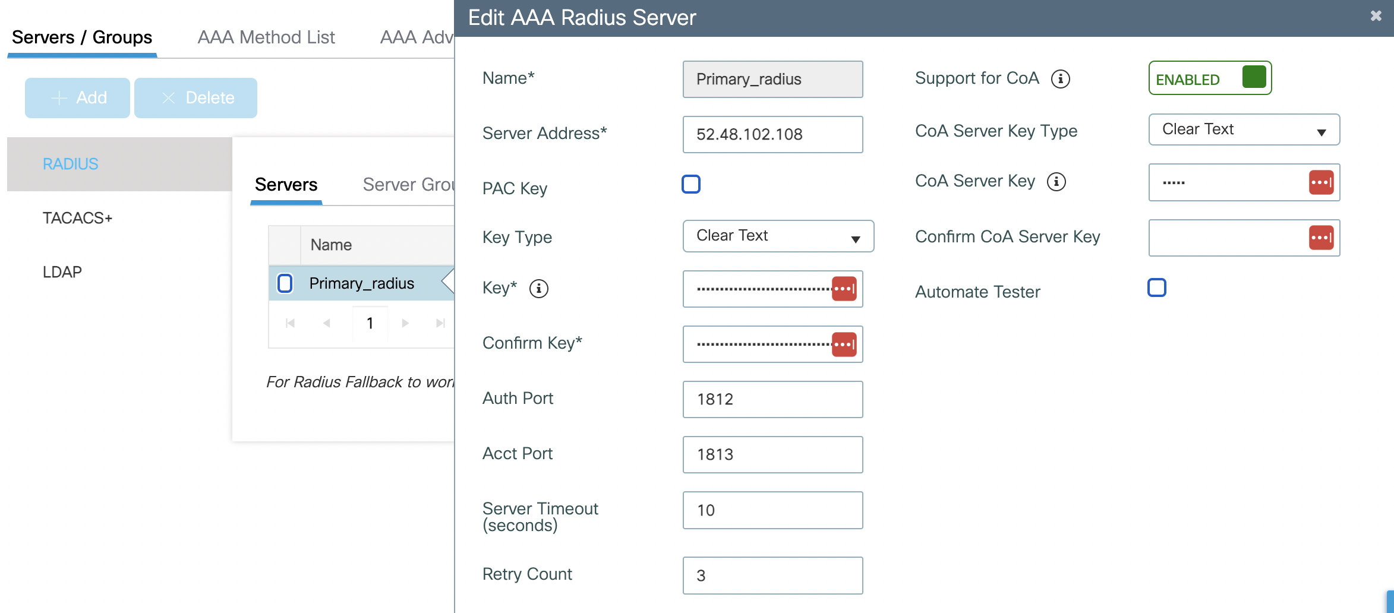
Task: Select LDAP in the left menu
Action: click(62, 272)
